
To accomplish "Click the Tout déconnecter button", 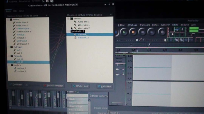I will [54, 86].
